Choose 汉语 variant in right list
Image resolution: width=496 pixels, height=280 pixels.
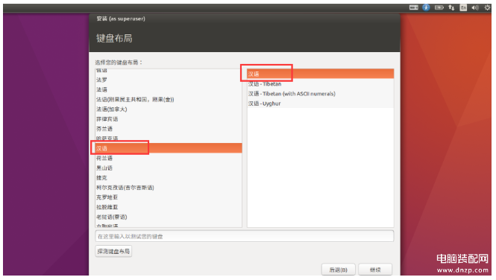click(321, 74)
